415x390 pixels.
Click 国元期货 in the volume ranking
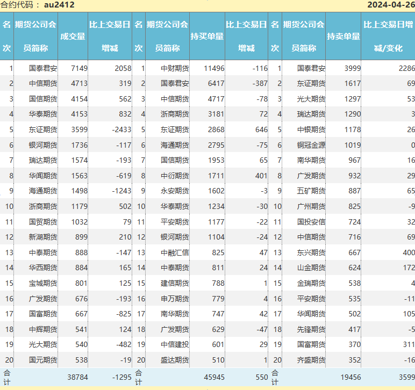coord(43,360)
